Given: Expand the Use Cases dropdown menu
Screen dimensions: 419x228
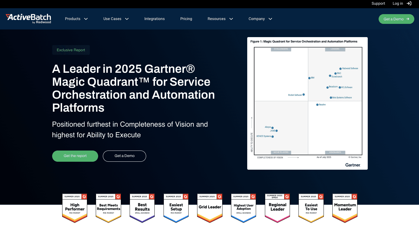Looking at the screenshot, I should (116, 19).
